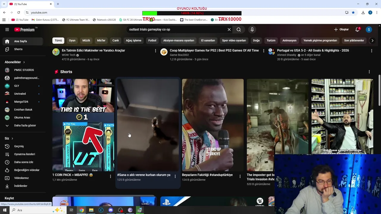381x214 pixels.
Task: Select the Futbol filter chip
Action: pos(152,40)
